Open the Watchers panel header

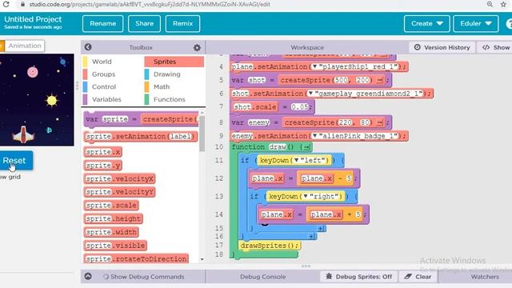pyautogui.click(x=485, y=277)
